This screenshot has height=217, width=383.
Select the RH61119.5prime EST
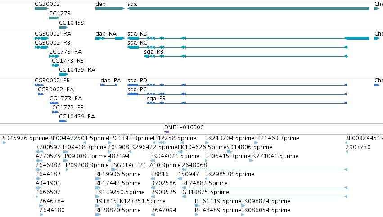tap(197, 206)
